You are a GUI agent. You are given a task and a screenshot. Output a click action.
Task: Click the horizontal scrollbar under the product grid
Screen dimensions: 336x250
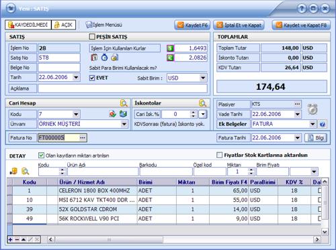183,240
